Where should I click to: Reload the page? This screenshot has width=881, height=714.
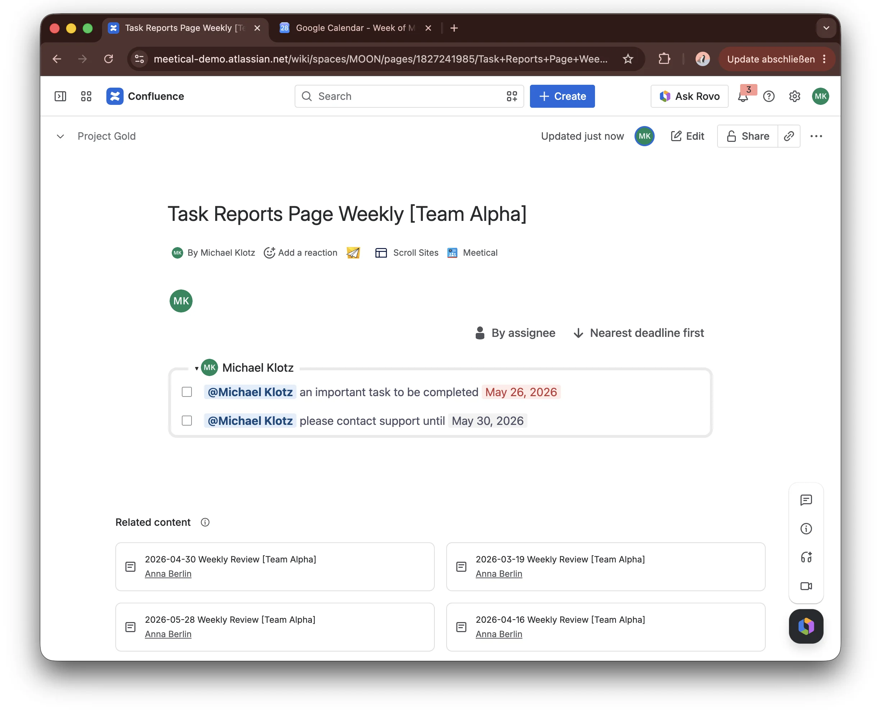[108, 59]
